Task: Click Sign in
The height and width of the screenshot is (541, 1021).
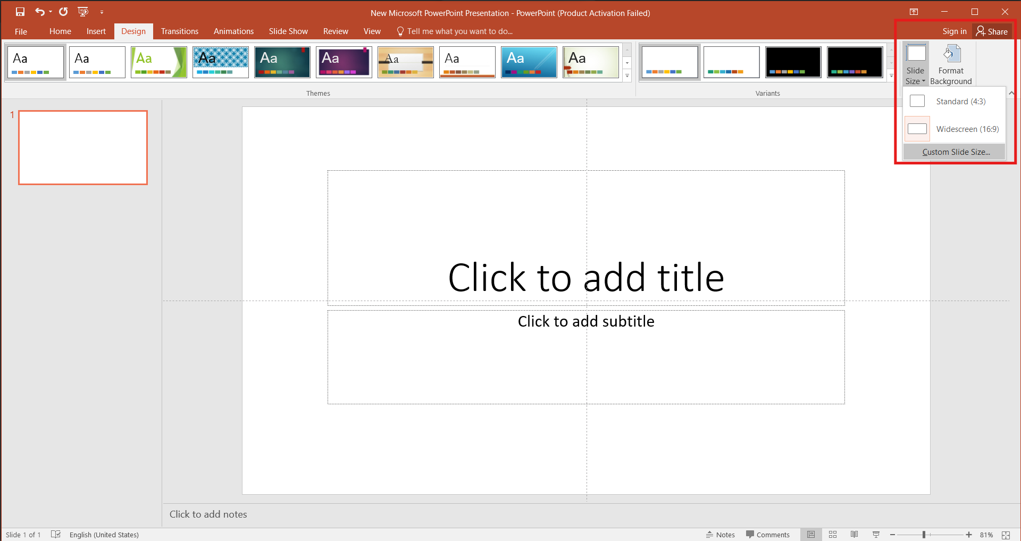Action: pos(955,31)
